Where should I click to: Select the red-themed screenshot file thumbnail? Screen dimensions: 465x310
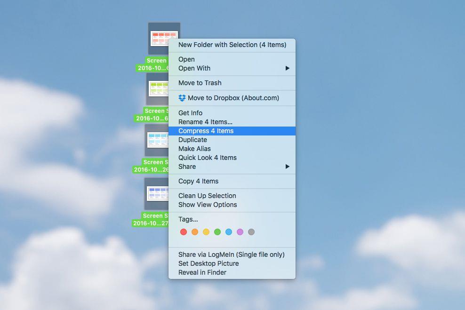click(164, 39)
